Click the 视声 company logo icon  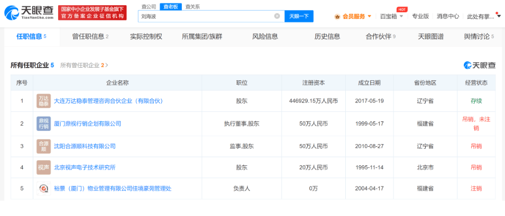pos(43,167)
